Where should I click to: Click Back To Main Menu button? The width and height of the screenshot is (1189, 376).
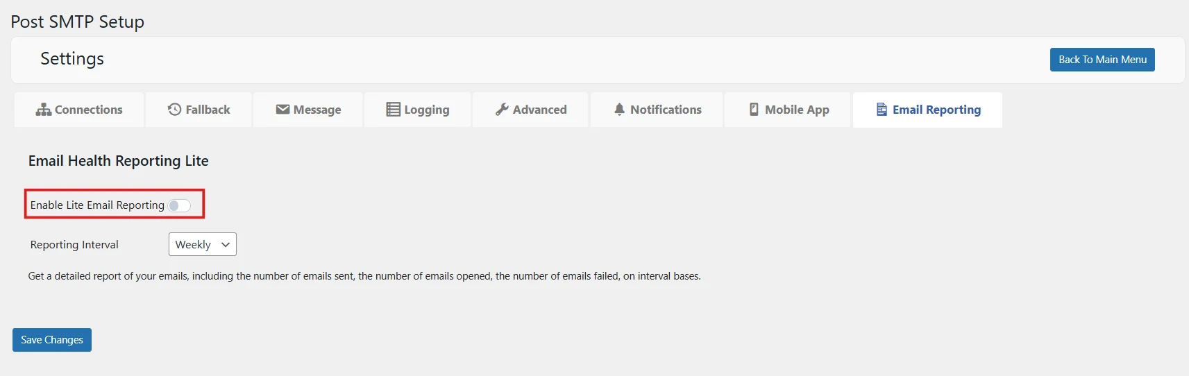pyautogui.click(x=1102, y=60)
